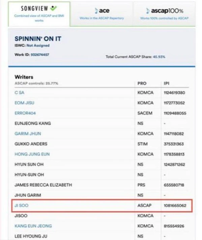202x240 pixels.
Task: Open the ace repertory tab
Action: (102, 14)
